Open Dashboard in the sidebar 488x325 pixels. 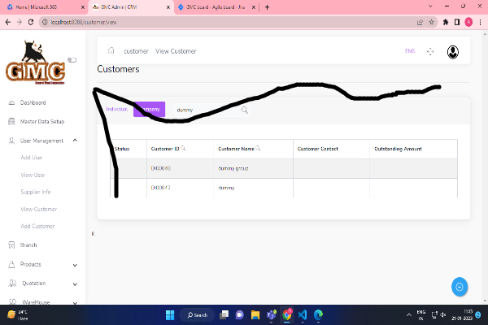33,103
